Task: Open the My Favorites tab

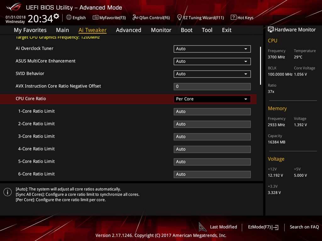Action: click(30, 30)
